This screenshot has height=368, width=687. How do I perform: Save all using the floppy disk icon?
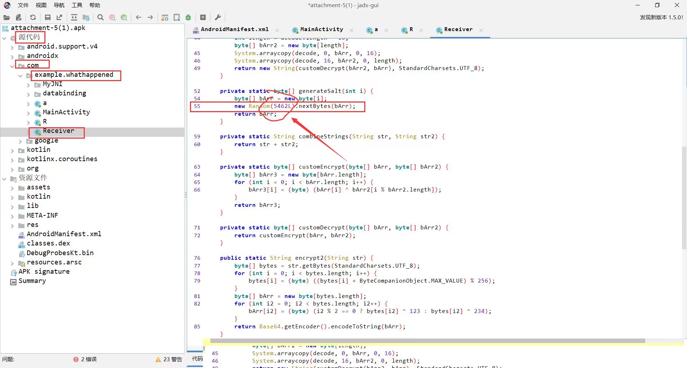(48, 17)
